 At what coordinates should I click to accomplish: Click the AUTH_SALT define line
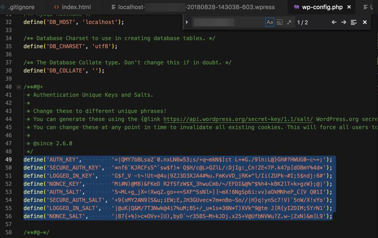click(x=178, y=192)
